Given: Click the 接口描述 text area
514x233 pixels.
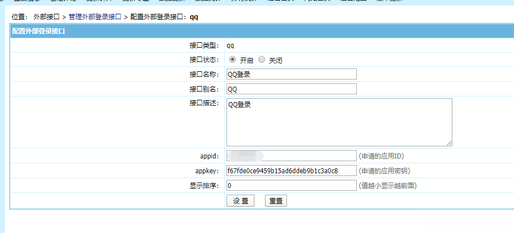Looking at the screenshot, I should point(339,122).
